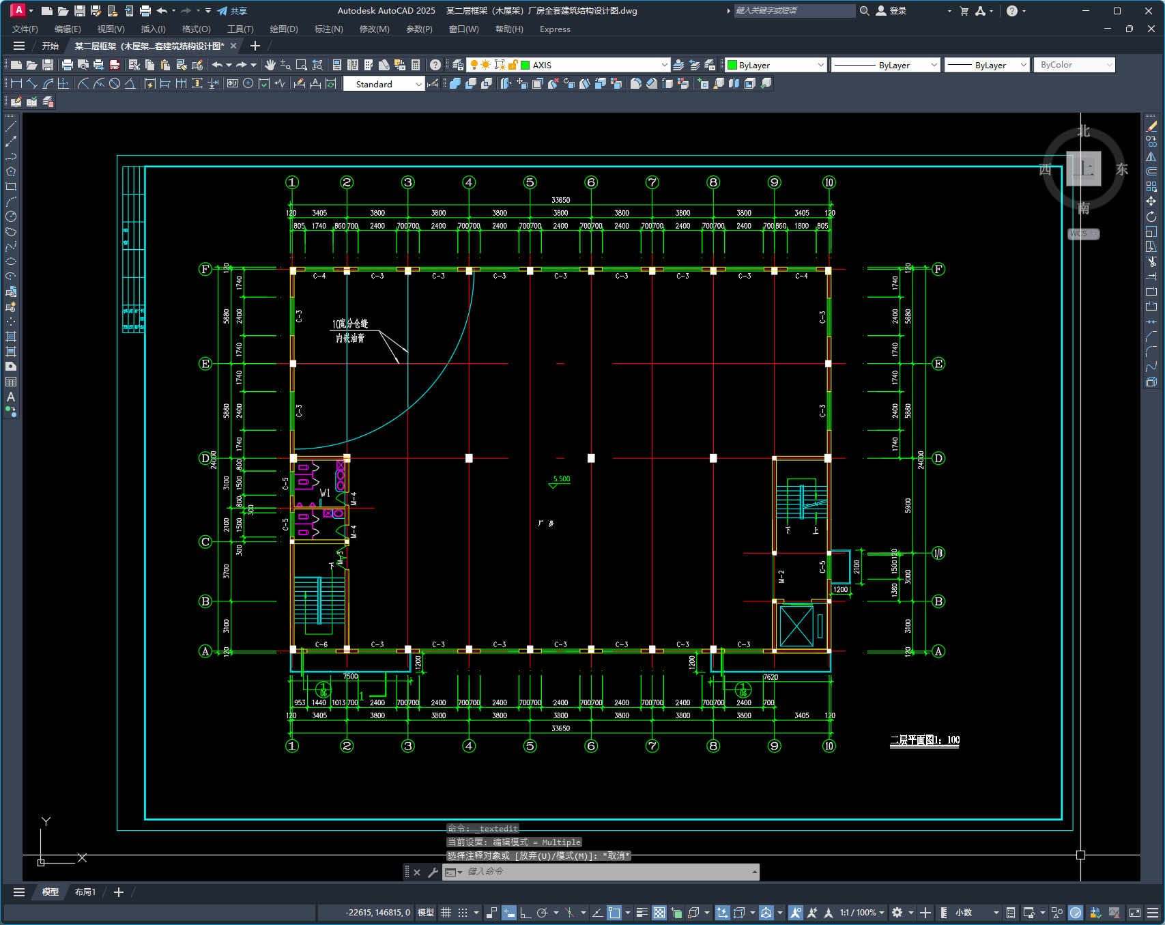The height and width of the screenshot is (925, 1165).
Task: Open the ByColor plot style dropdown
Action: tap(1109, 65)
